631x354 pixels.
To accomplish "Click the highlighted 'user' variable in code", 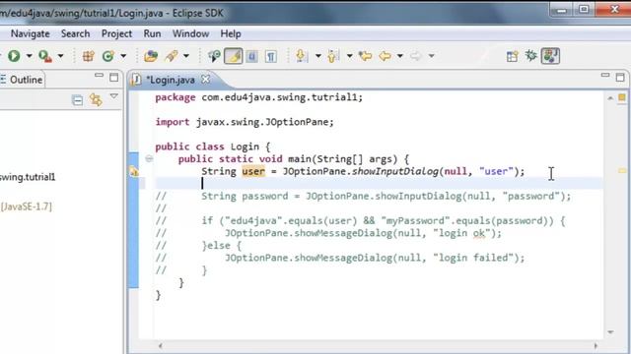I will [x=253, y=171].
